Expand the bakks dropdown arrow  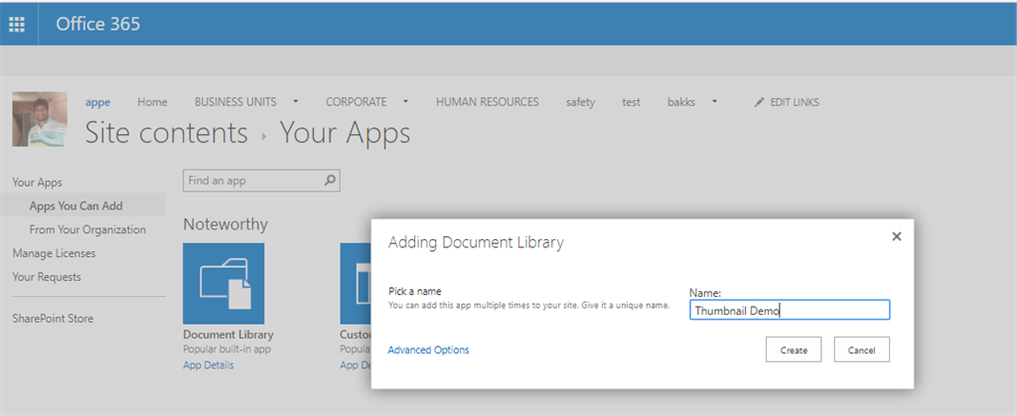pyautogui.click(x=714, y=101)
